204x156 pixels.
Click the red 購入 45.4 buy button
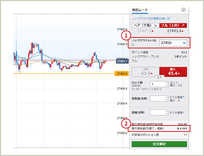tap(173, 72)
